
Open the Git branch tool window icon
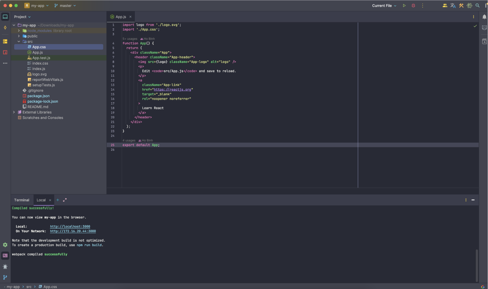point(5,277)
